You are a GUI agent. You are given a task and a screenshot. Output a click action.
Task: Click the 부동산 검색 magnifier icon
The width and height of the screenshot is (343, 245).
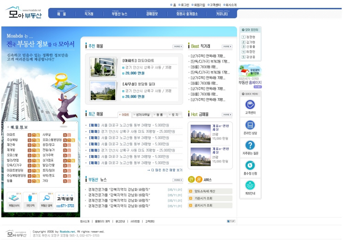point(46,200)
